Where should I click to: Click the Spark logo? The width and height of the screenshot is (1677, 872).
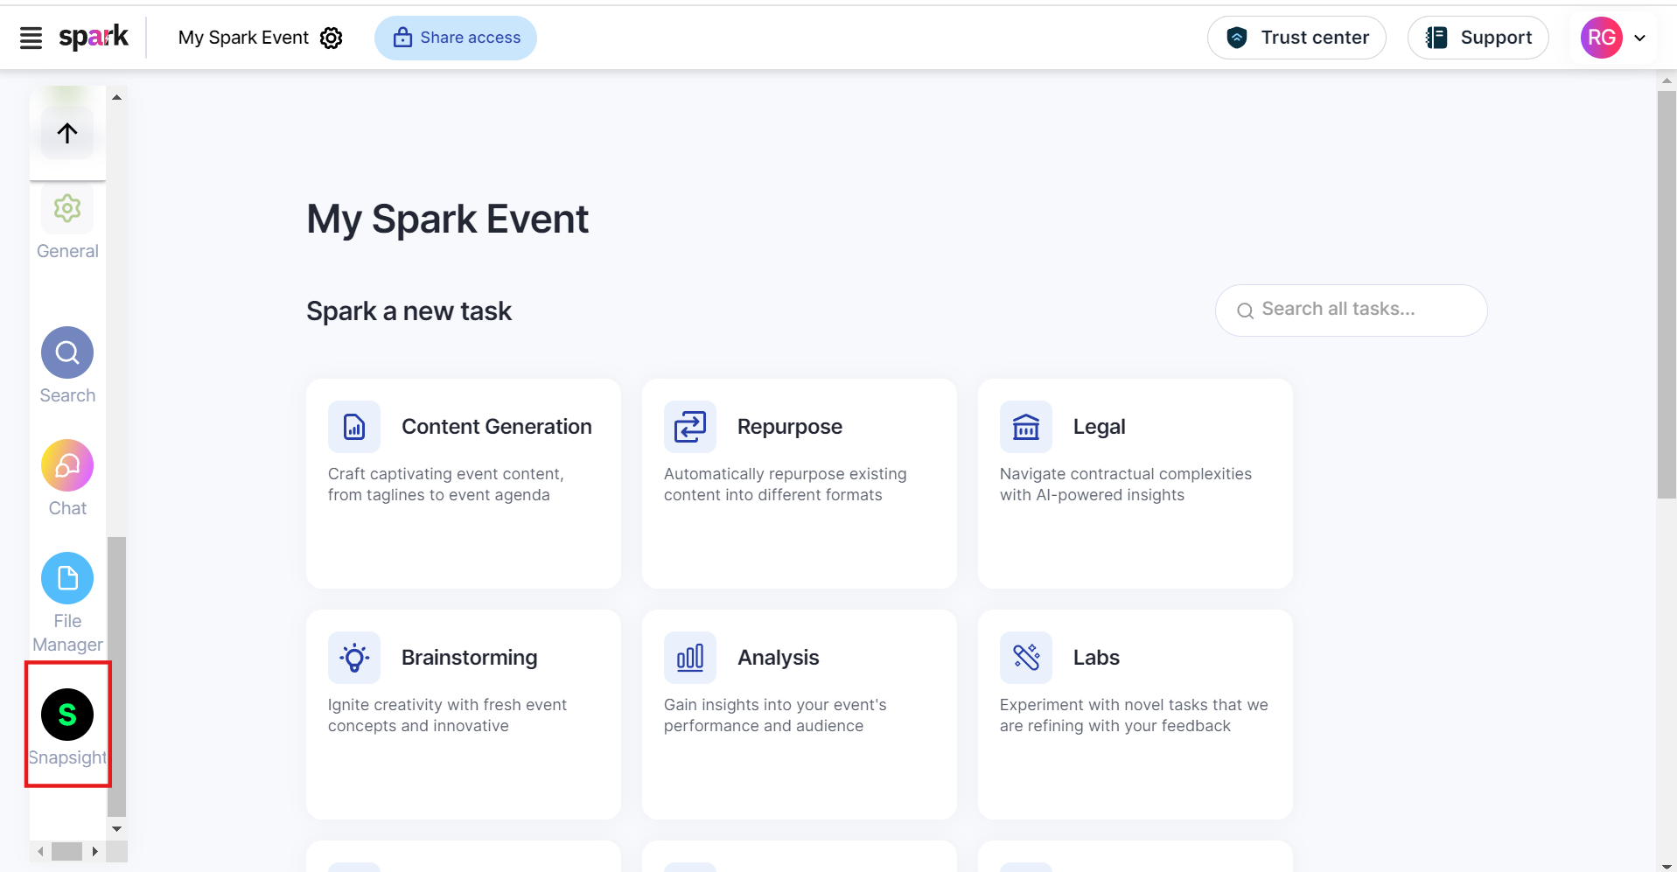click(94, 37)
